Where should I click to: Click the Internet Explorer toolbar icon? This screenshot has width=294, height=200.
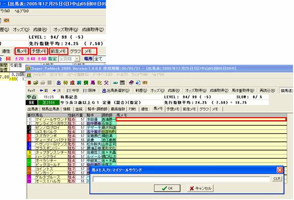(138, 82)
